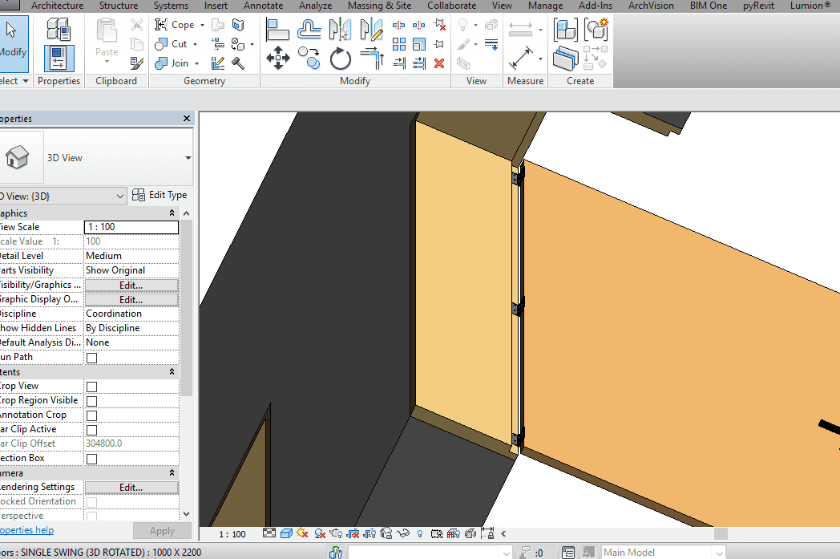
Task: Open the Massing & Site tab
Action: click(x=379, y=6)
